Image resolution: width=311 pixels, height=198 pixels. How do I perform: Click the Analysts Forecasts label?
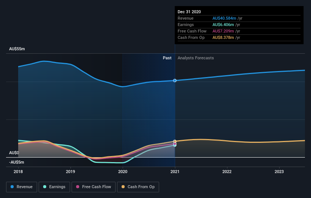click(x=195, y=58)
